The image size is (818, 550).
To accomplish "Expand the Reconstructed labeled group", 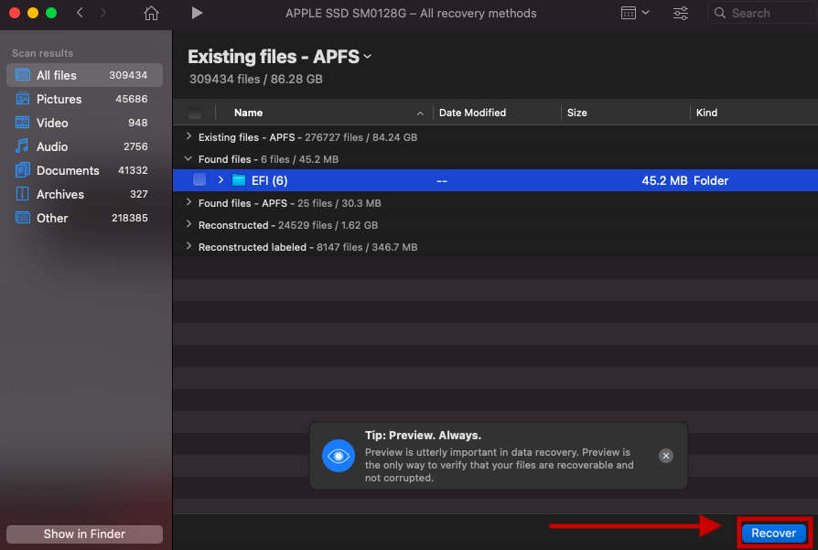I will (188, 246).
